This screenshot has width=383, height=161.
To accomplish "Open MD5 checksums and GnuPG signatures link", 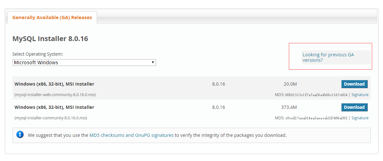I will (131, 135).
